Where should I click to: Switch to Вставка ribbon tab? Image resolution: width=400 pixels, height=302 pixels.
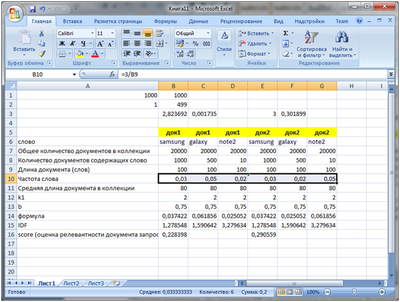click(x=73, y=22)
